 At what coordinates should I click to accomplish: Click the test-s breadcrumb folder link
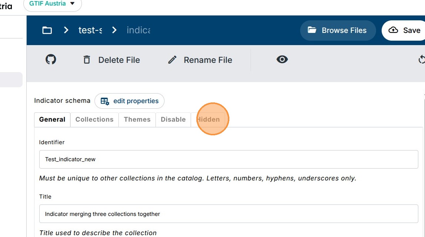(90, 30)
